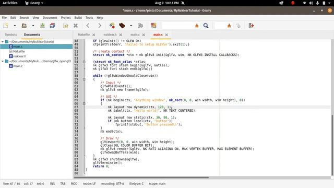Open the build actions dropdown arrow
Image resolution: width=334 pixels, height=188 pixels.
(131, 26)
